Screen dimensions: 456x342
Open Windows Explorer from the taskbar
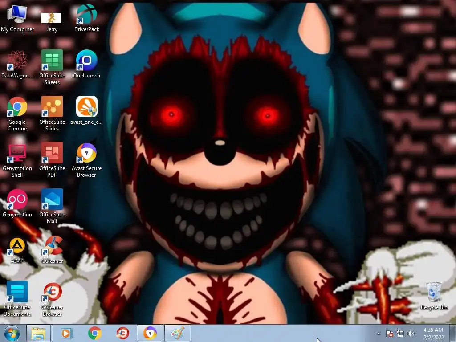point(39,333)
